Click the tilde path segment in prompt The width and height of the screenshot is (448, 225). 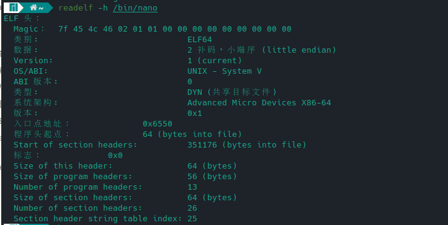click(41, 8)
